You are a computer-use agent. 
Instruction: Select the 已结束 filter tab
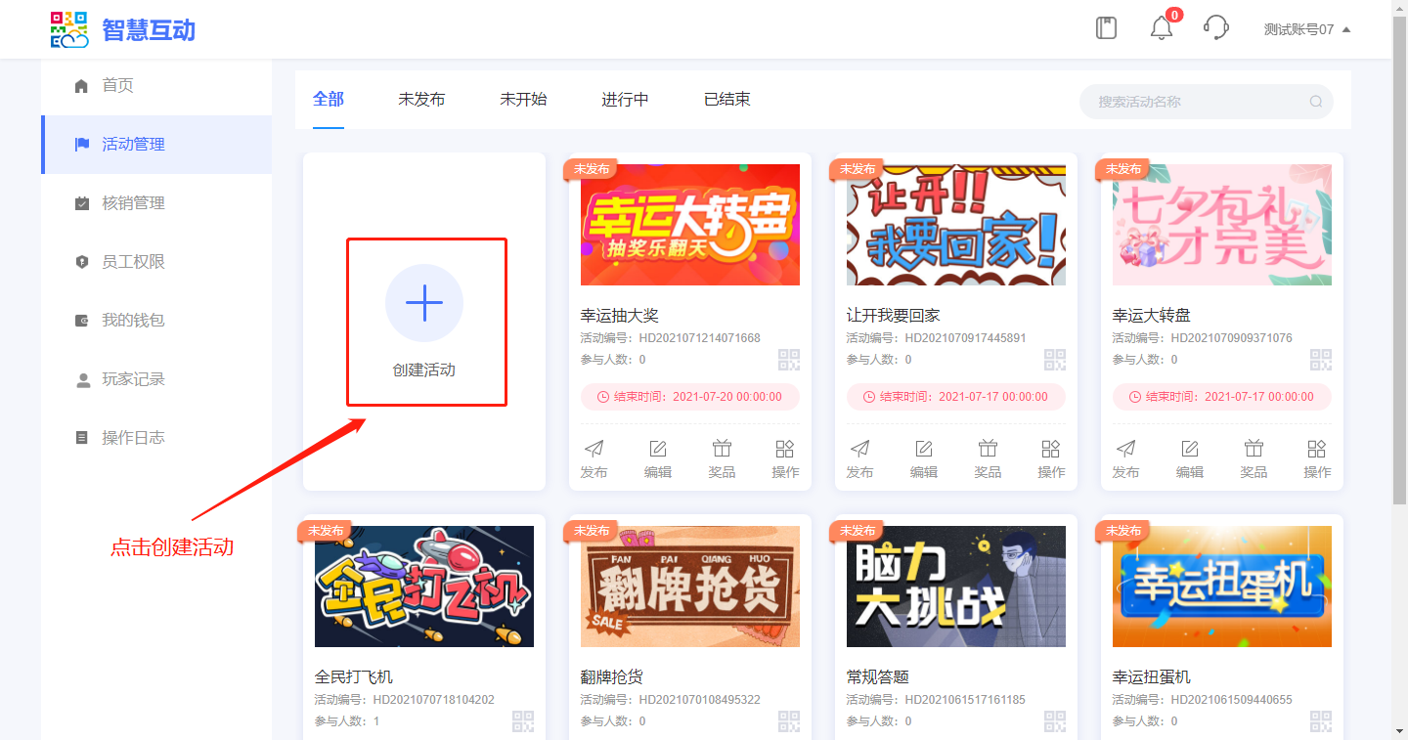pyautogui.click(x=726, y=100)
